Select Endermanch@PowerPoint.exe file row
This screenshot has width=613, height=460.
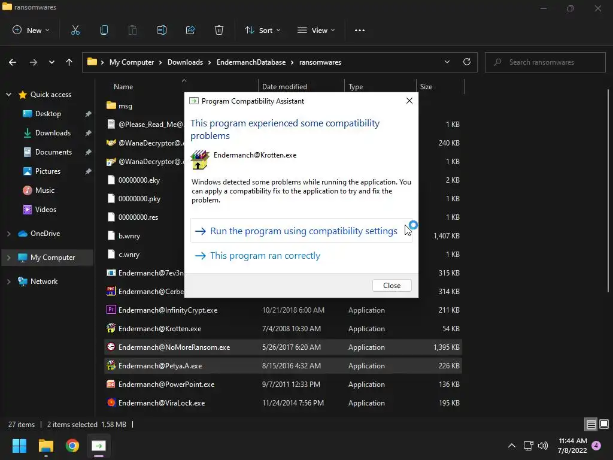coord(283,384)
